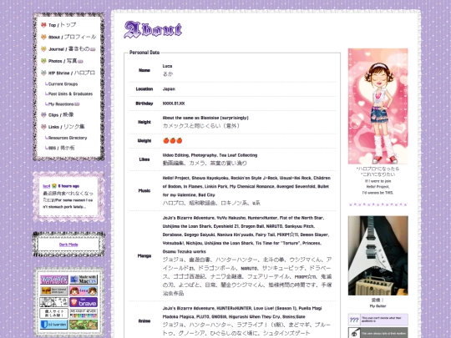Click caption If I were to join
Viewport: 451px width, 338px height.
[x=378, y=181]
